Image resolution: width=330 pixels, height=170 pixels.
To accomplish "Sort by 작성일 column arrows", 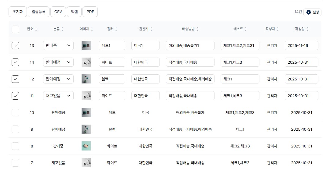I will [x=307, y=29].
